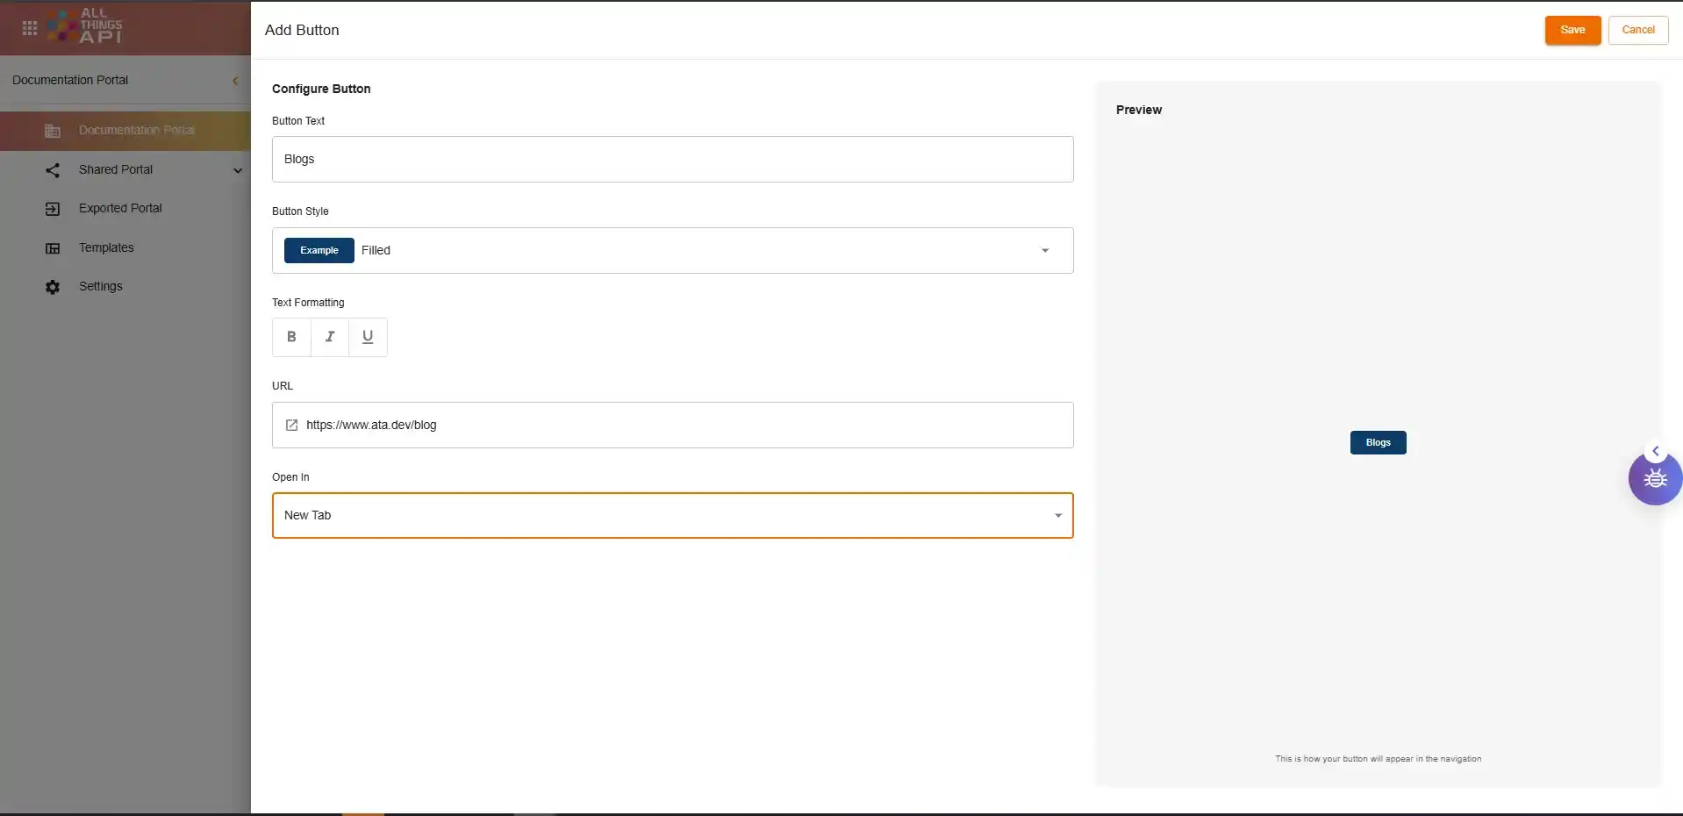This screenshot has width=1683, height=816.
Task: Click the Templates layout icon
Action: pos(53,248)
